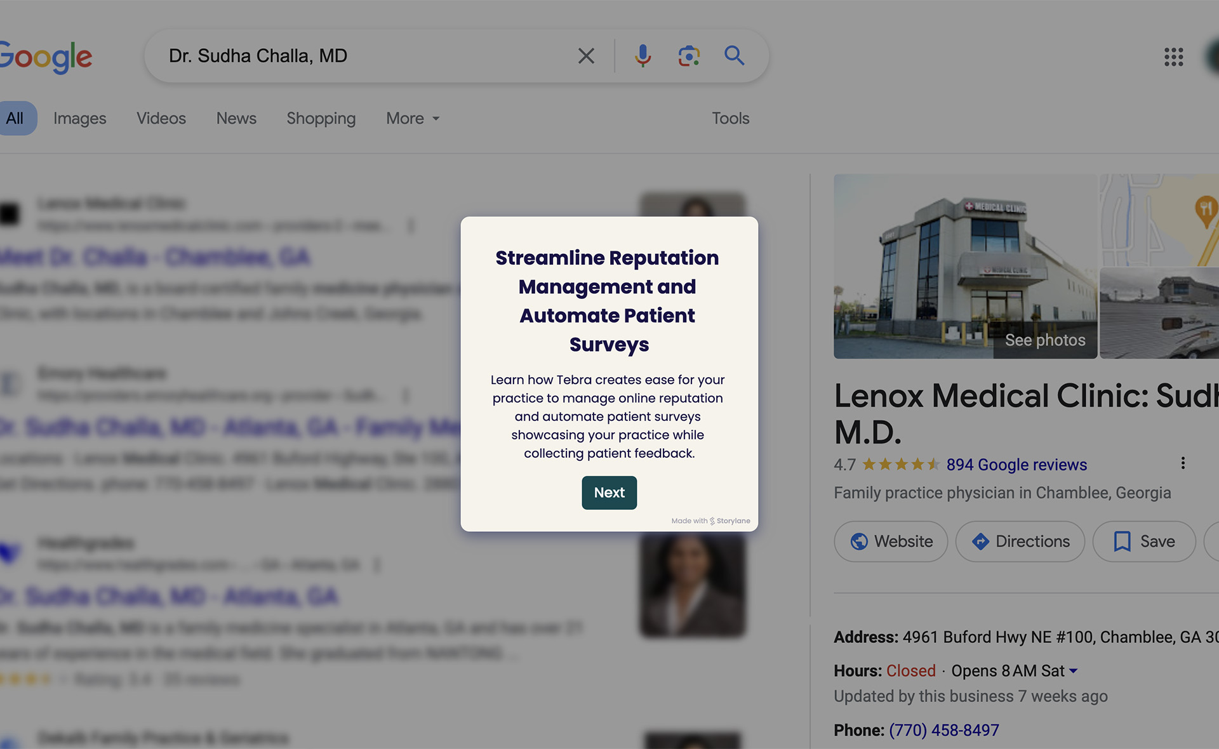Open the street view thumbnail of the clinic
Image resolution: width=1219 pixels, height=749 pixels.
tap(1159, 313)
